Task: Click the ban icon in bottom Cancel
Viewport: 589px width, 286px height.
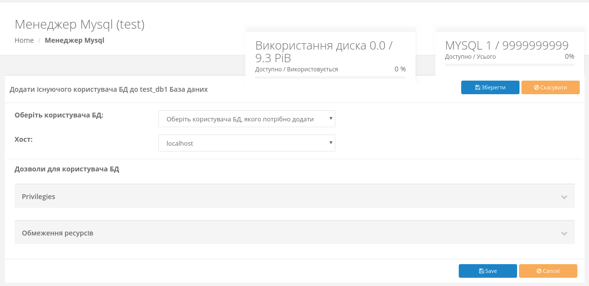Action: click(539, 271)
